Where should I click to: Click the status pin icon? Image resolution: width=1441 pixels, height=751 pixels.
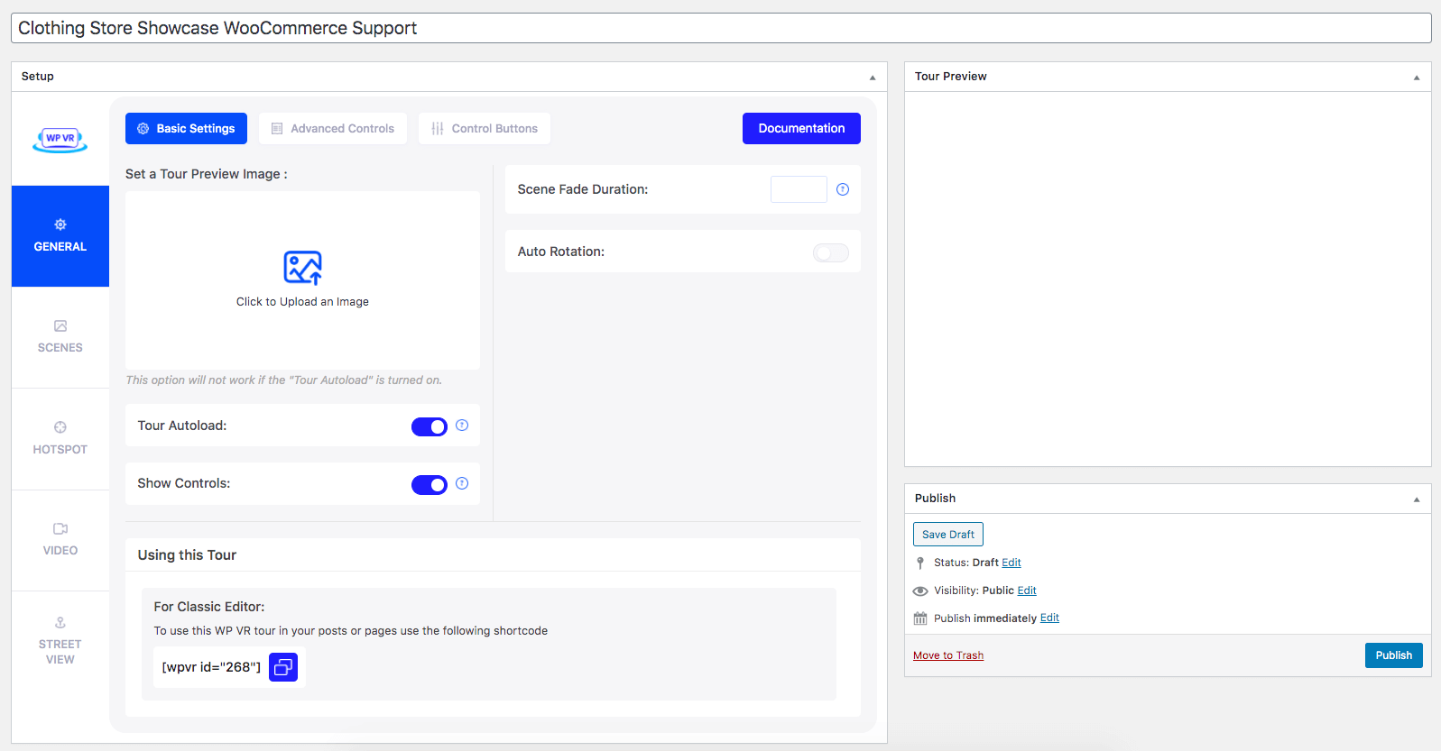tap(920, 563)
